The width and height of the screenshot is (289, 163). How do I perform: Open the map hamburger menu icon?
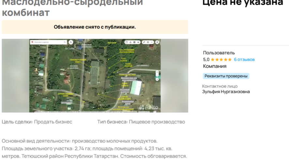pyautogui.click(x=152, y=42)
